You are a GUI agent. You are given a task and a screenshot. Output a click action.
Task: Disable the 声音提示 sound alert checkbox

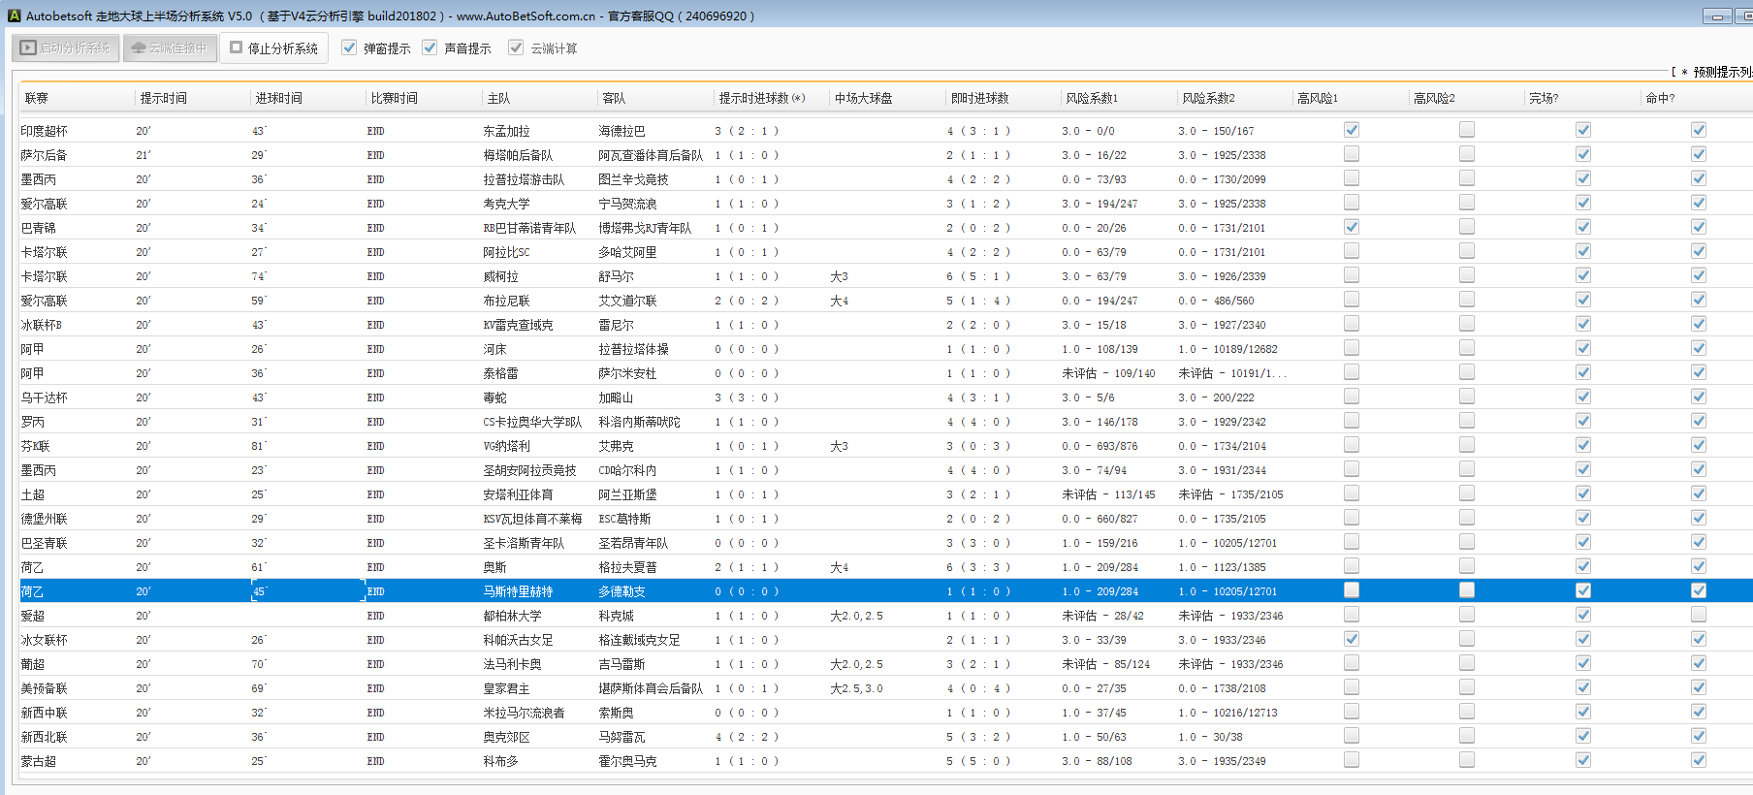click(430, 48)
